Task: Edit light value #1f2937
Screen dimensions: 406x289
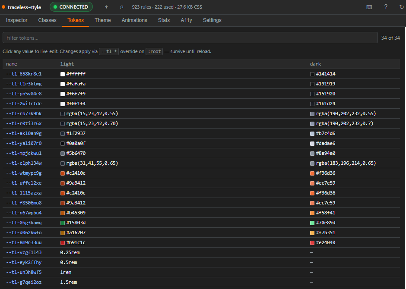Action: coord(76,133)
